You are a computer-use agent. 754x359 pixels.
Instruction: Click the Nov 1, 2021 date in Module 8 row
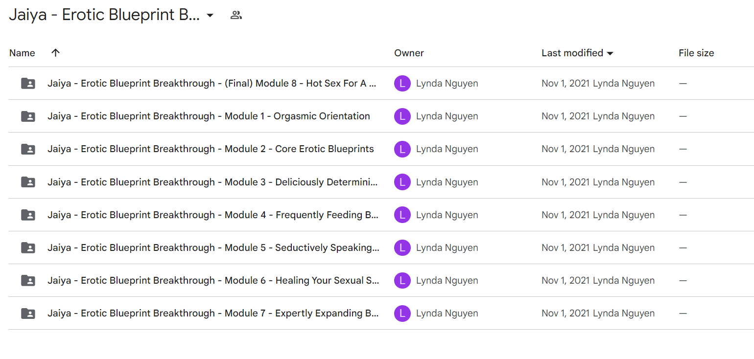click(565, 84)
